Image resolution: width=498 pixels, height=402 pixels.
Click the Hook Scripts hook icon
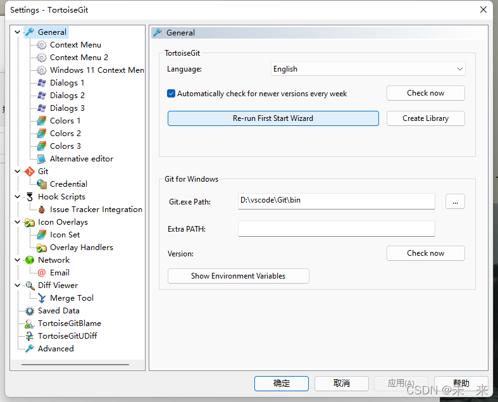[30, 197]
